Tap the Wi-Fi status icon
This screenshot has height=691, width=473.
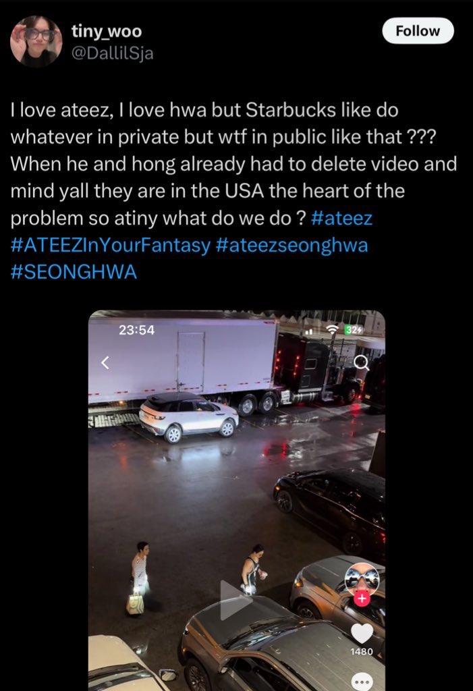point(333,329)
